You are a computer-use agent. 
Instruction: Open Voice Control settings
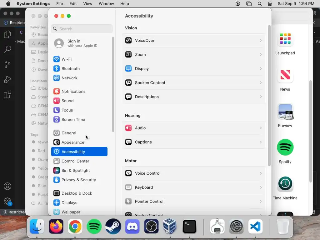tap(193, 173)
